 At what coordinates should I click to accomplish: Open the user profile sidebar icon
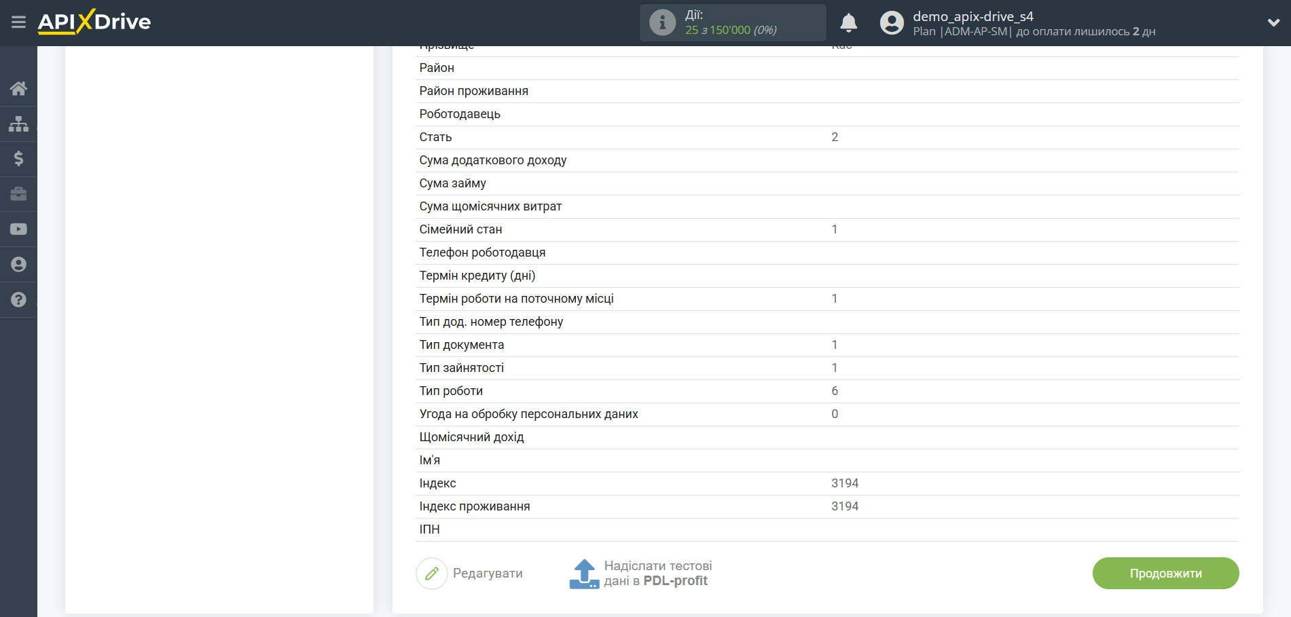coord(18,265)
